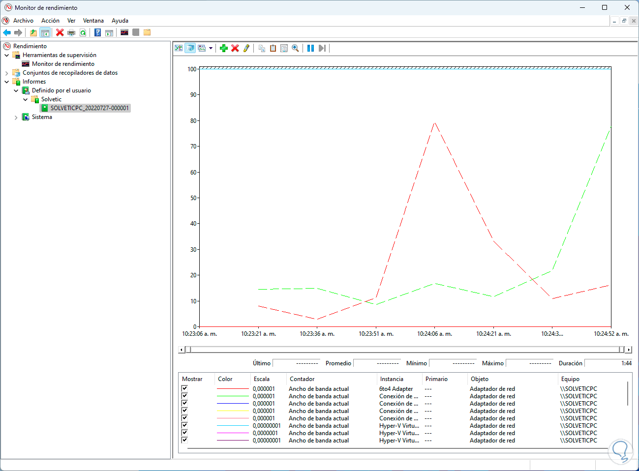Open the Ventana menu

click(93, 21)
